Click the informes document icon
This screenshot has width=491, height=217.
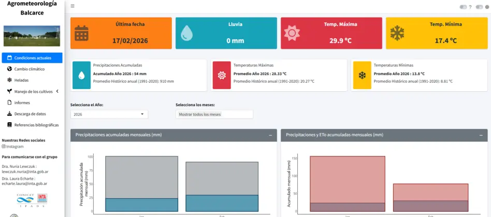pyautogui.click(x=9, y=103)
